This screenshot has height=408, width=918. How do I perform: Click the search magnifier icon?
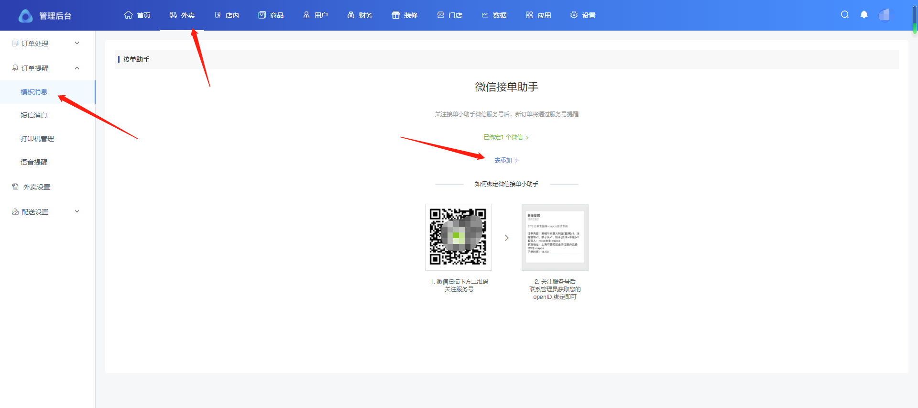(x=845, y=15)
